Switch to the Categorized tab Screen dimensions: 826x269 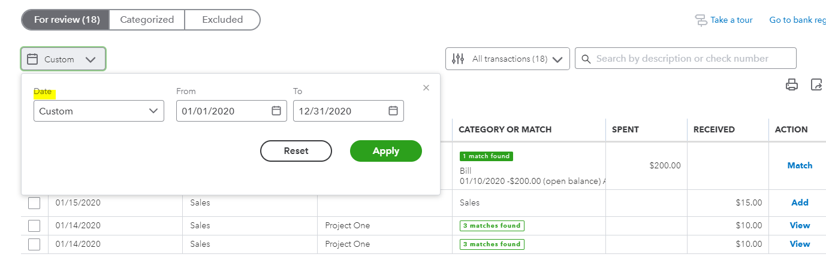pyautogui.click(x=147, y=20)
